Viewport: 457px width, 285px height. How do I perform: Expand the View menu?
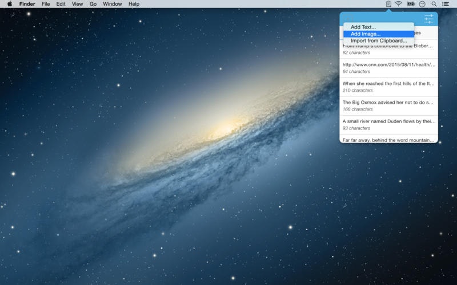(78, 4)
